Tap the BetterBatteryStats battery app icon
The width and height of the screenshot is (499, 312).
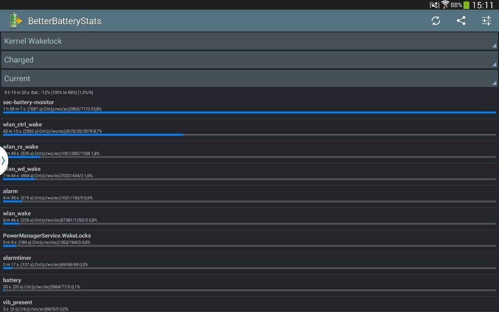[x=15, y=21]
